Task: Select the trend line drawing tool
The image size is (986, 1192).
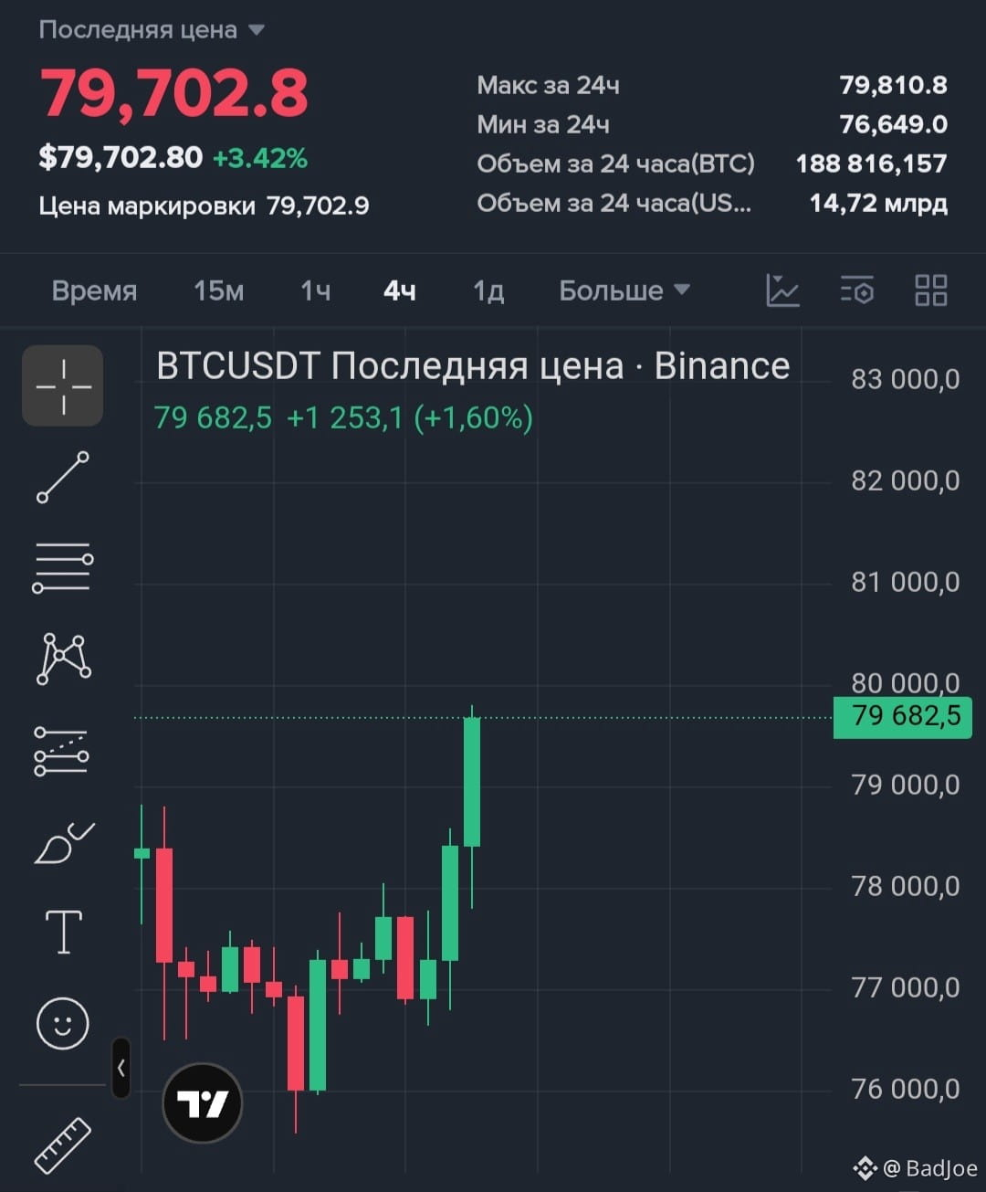Action: 63,477
